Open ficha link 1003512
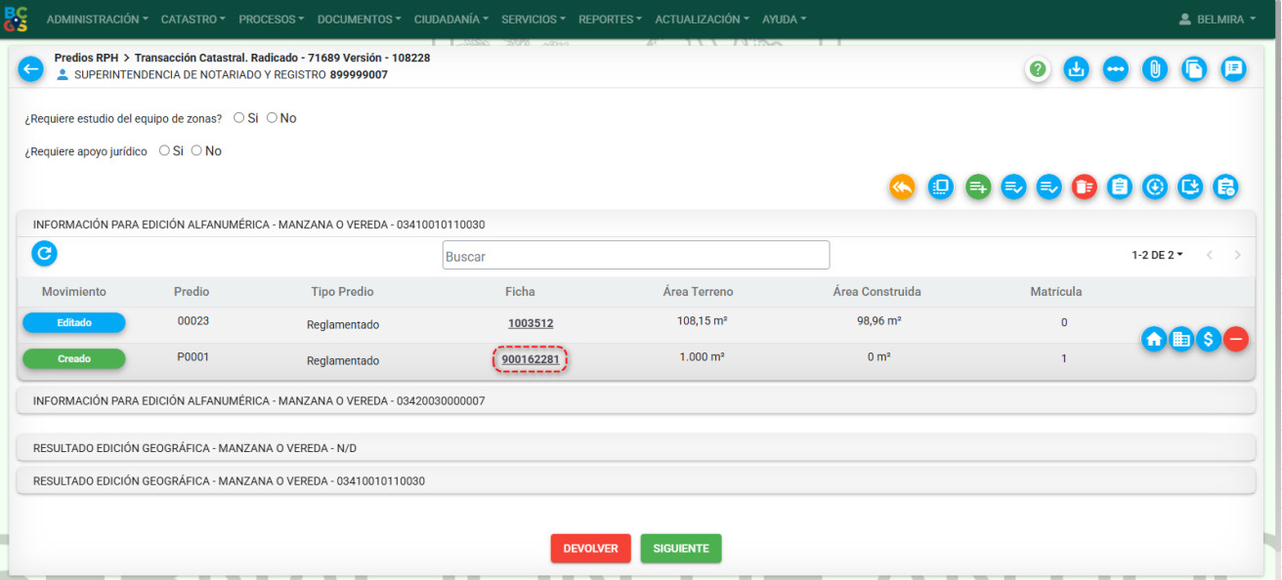Image resolution: width=1282 pixels, height=580 pixels. point(531,323)
